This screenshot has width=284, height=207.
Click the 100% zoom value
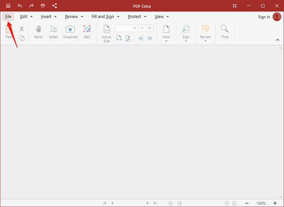click(x=261, y=203)
